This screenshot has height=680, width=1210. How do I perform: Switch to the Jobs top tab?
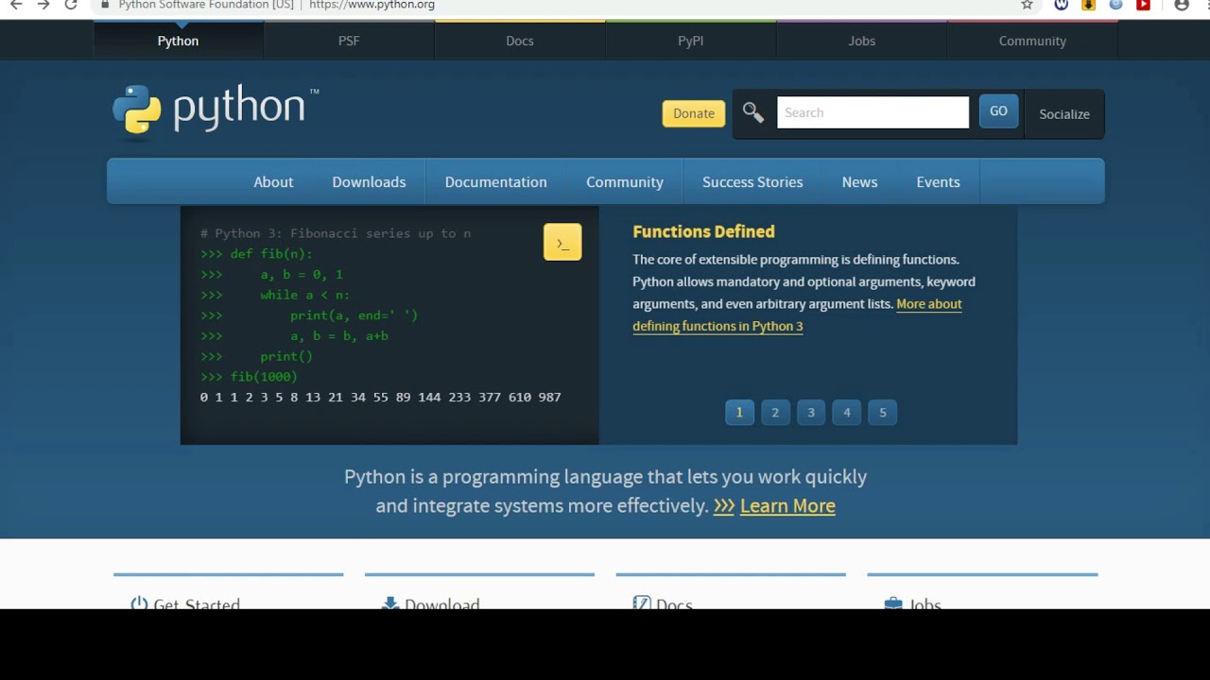[x=862, y=41]
